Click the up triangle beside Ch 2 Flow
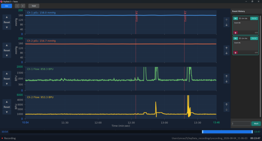Image resolution: width=262 pixels, height=141 pixels. pos(7,102)
